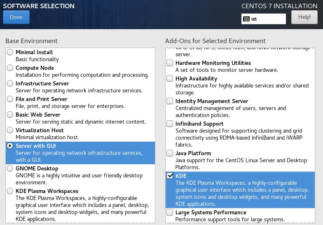Viewport: 323px width, 225px height.
Task: Select the Basic Web Server radio button
Action: coord(10,115)
